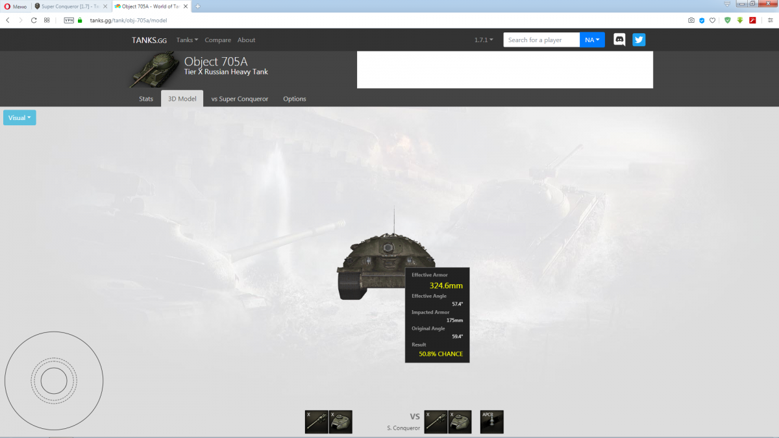The image size is (779, 438).
Task: Open the vs Super Conqueror tab
Action: [240, 99]
